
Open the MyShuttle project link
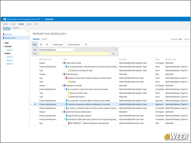49,19
